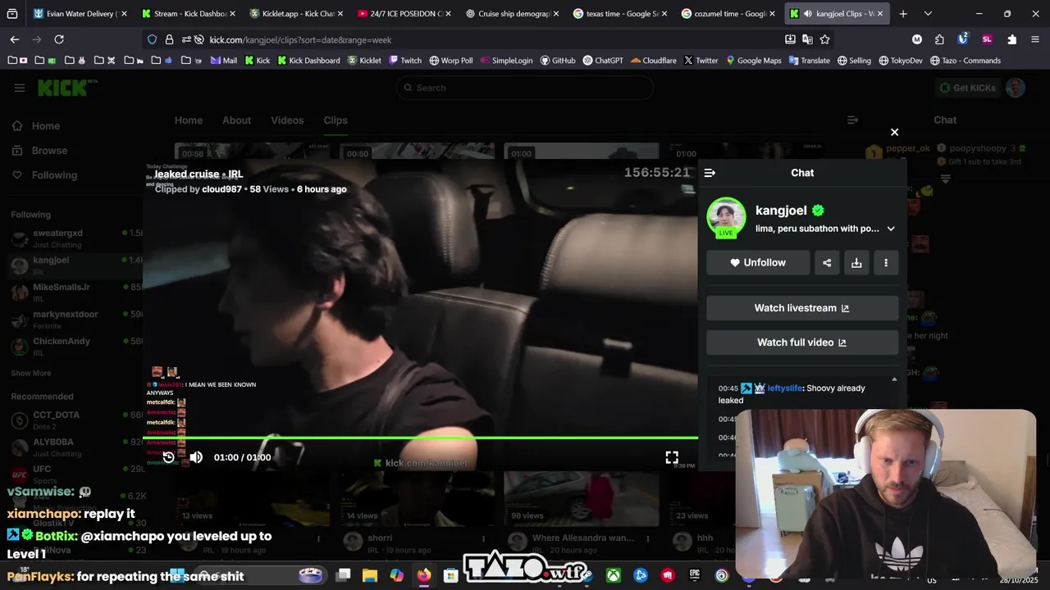The image size is (1050, 590).
Task: Open the clip's three-dot options menu
Action: tap(886, 263)
